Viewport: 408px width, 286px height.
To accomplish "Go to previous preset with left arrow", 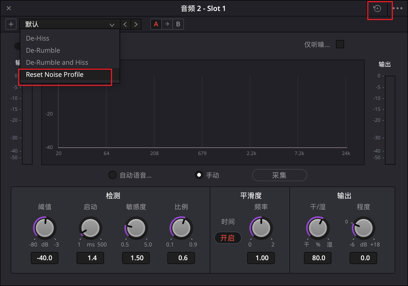I will pos(125,24).
